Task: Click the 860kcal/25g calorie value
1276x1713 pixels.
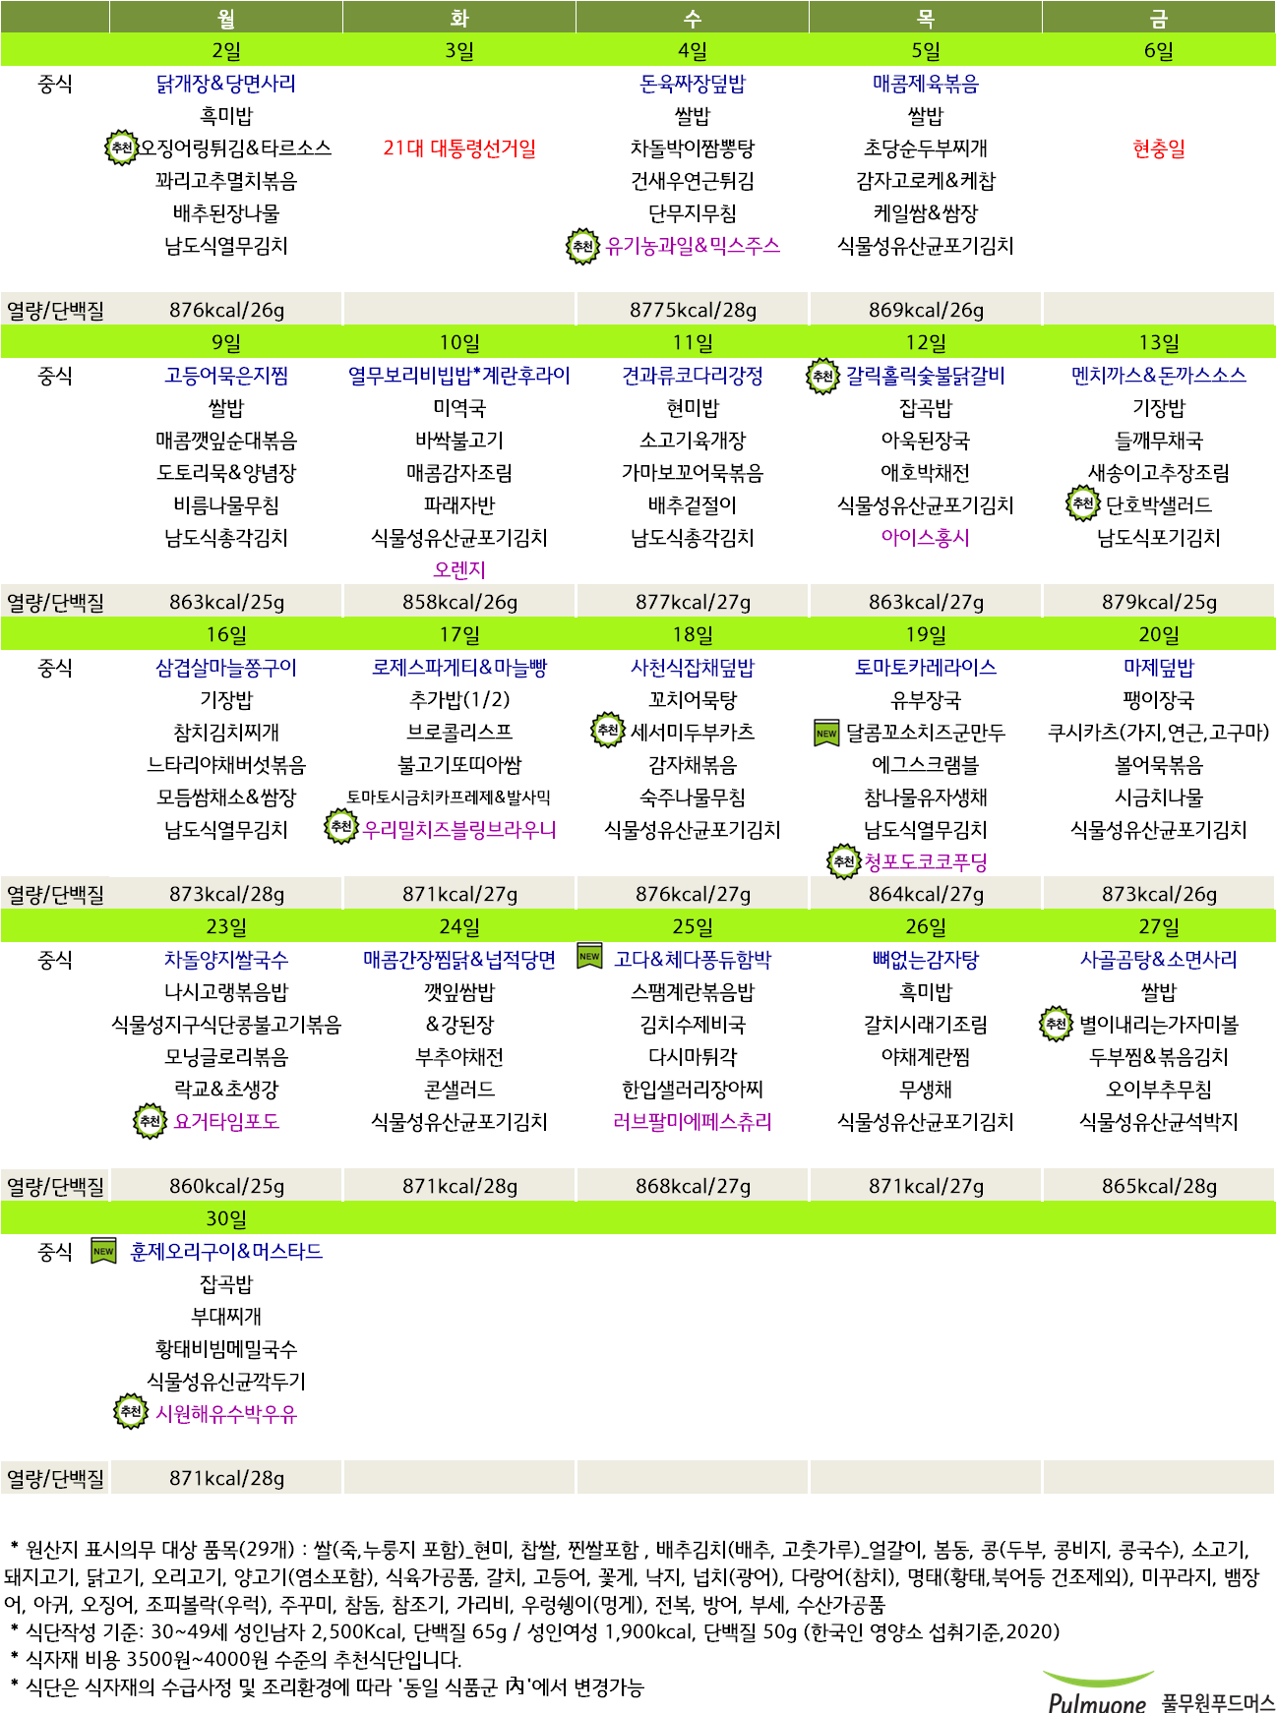Action: point(226,1187)
